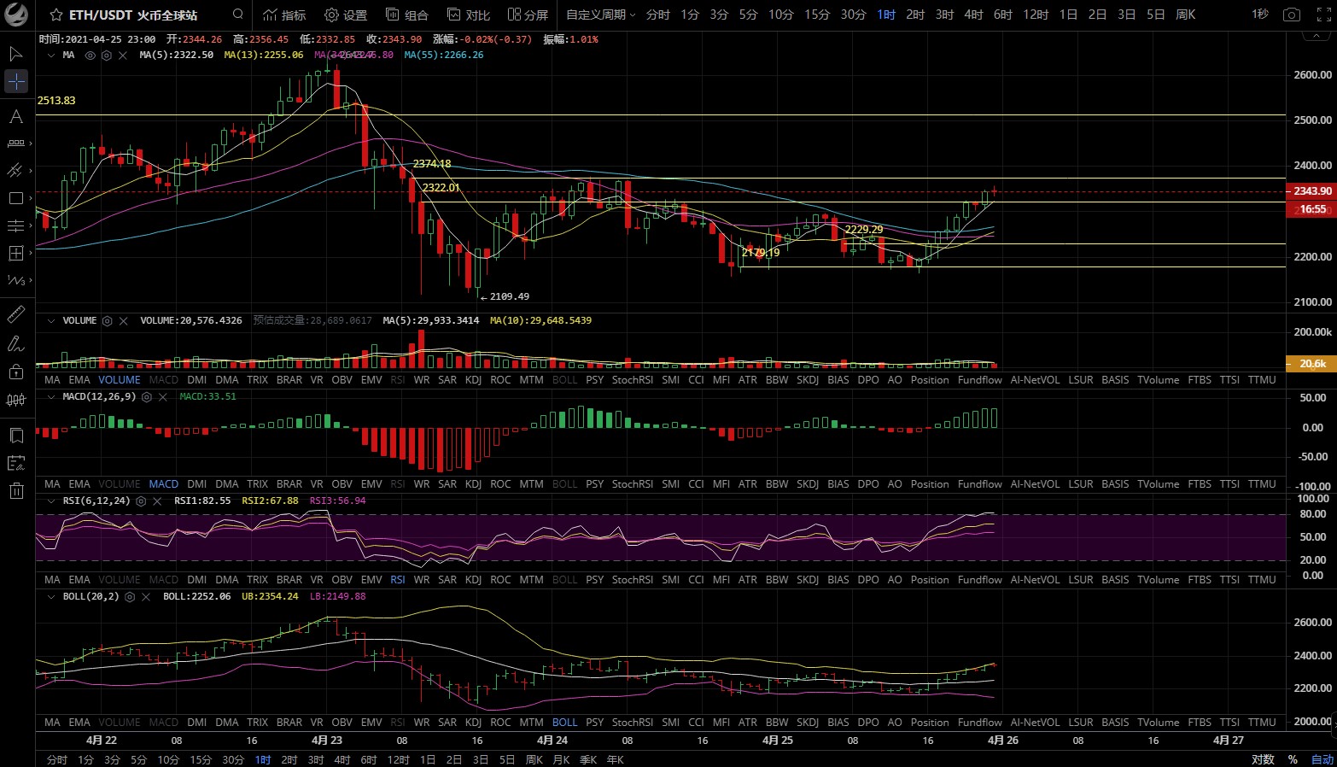Image resolution: width=1337 pixels, height=767 pixels.
Task: Switch top timeframe to 周K
Action: pos(1185,15)
